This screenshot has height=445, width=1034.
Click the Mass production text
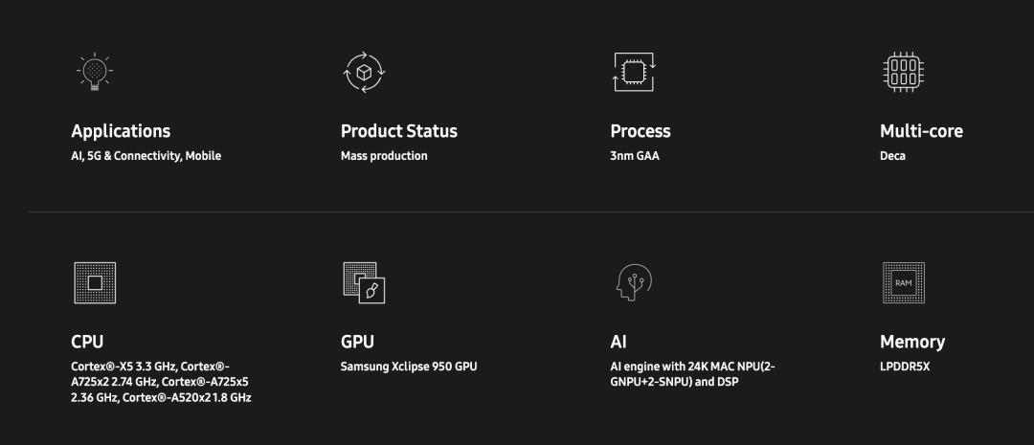click(384, 156)
